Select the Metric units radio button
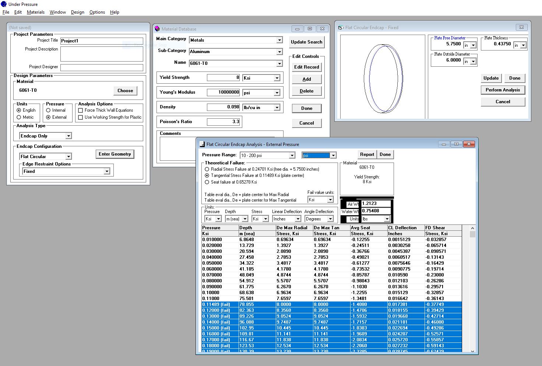542x366 pixels. pyautogui.click(x=19, y=117)
